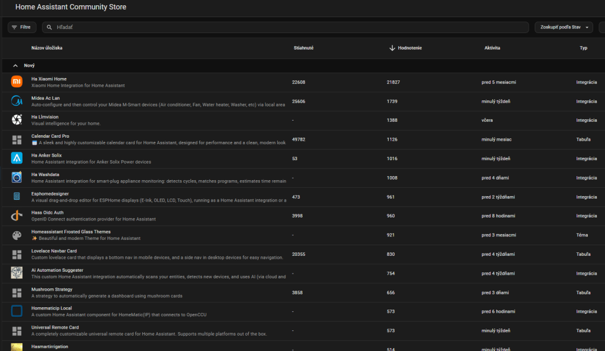Click the 'Visual intelligence for your home.' description
This screenshot has height=351, width=605.
click(66, 123)
